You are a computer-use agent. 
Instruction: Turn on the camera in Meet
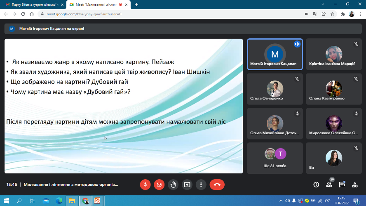click(x=159, y=185)
